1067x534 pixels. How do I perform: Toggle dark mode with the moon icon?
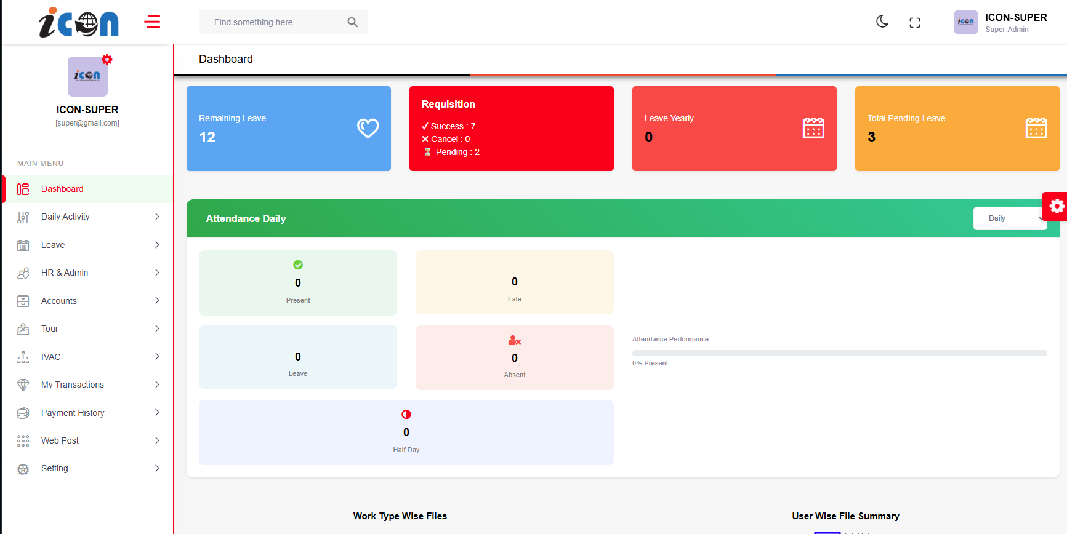(x=882, y=22)
